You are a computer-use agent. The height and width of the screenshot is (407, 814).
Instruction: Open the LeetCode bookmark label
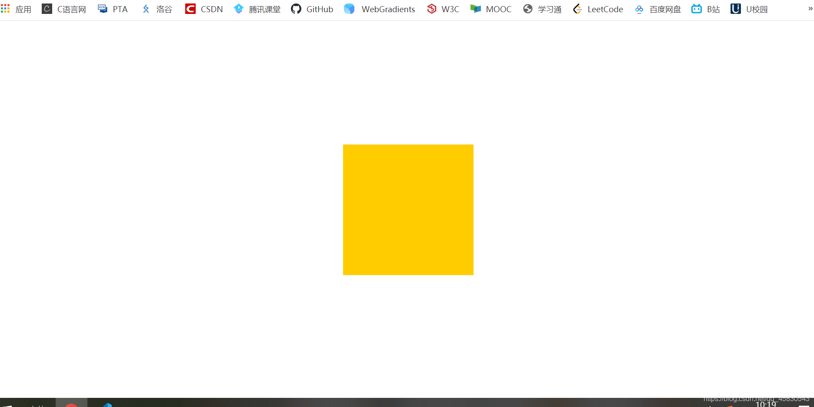[x=605, y=9]
